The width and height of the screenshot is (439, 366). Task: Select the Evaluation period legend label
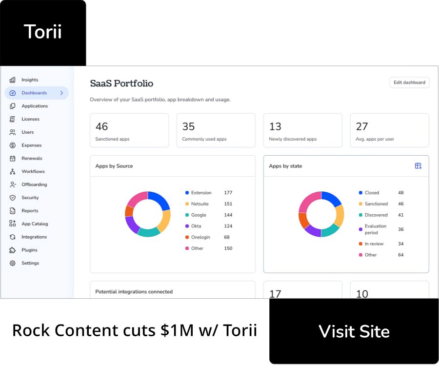click(376, 229)
